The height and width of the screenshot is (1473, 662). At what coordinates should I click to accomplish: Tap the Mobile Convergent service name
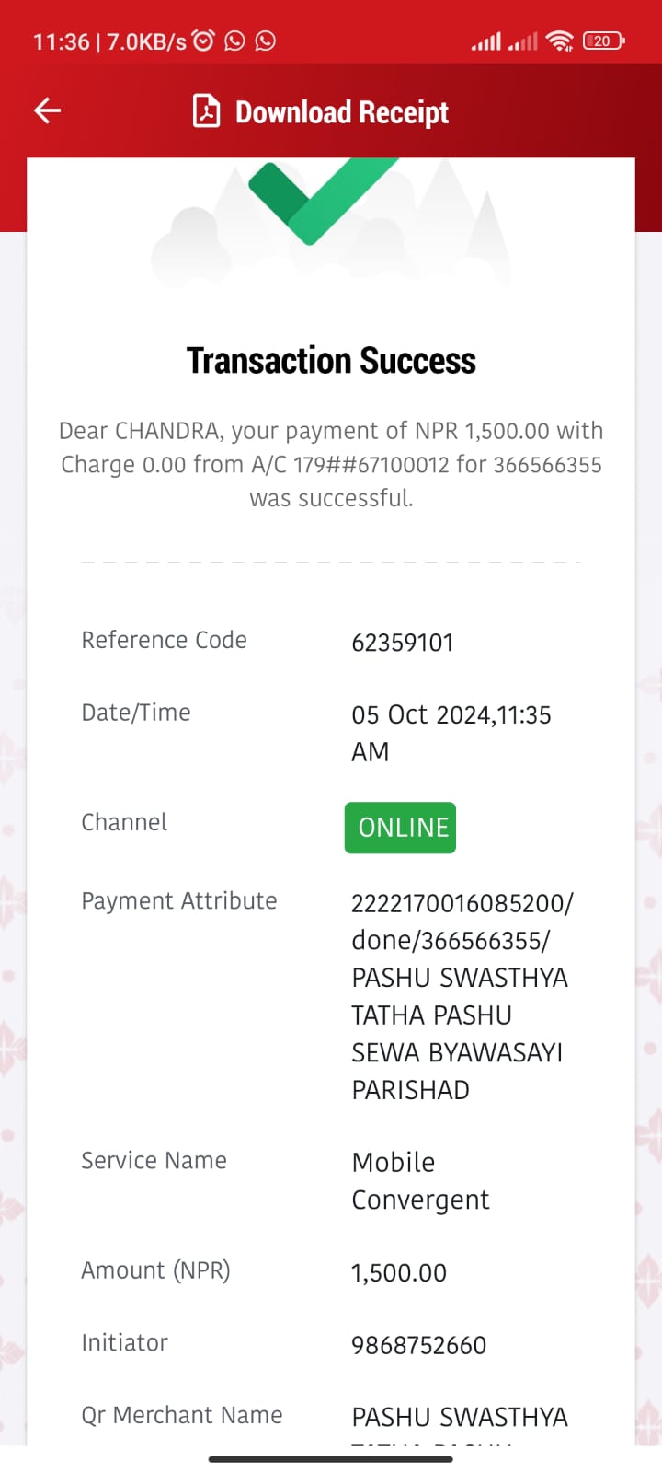click(x=420, y=1181)
